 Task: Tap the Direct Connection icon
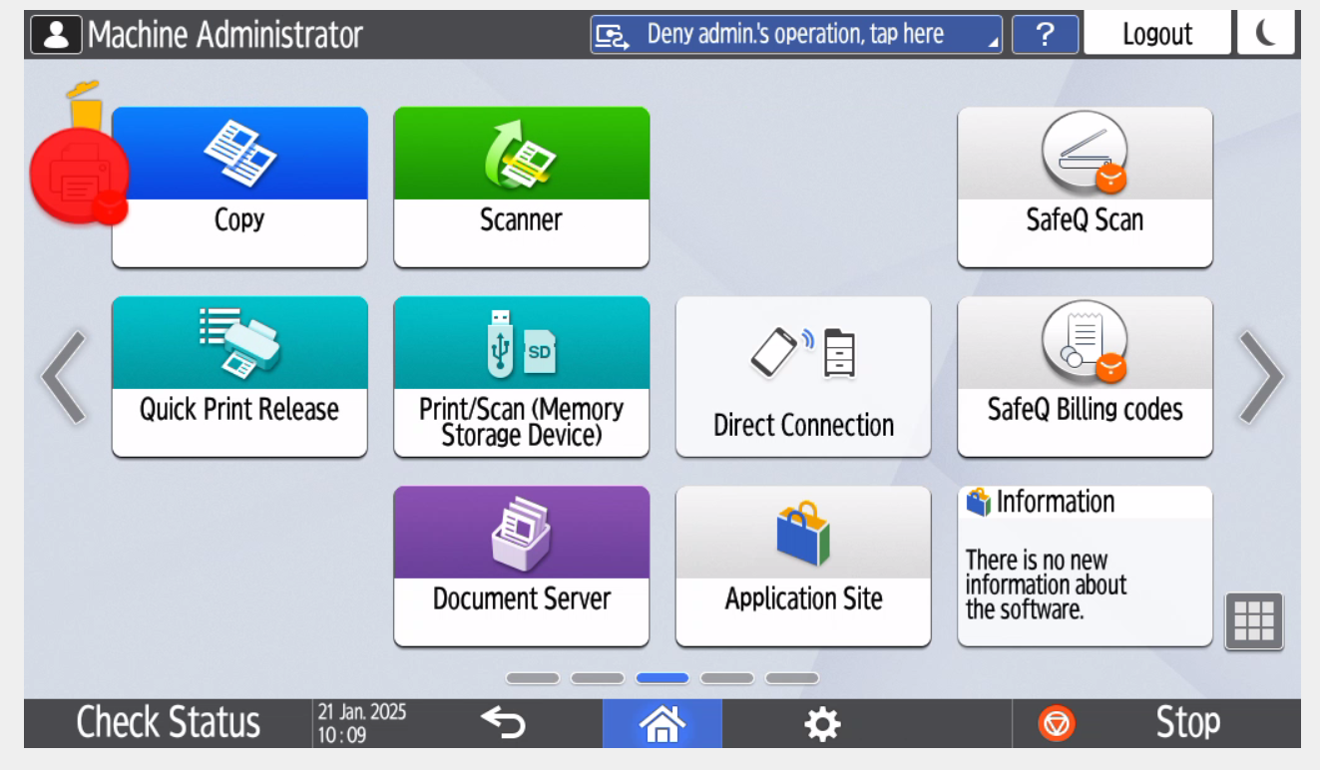803,376
